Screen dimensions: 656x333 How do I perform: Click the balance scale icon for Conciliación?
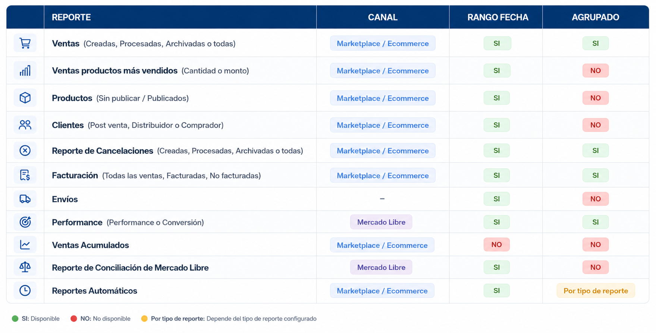tap(25, 267)
